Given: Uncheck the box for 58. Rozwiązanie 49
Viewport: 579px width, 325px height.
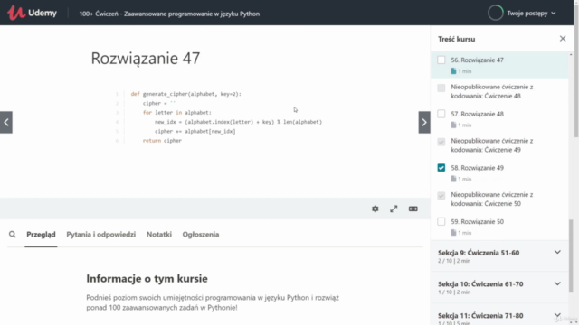Looking at the screenshot, I should pyautogui.click(x=441, y=168).
